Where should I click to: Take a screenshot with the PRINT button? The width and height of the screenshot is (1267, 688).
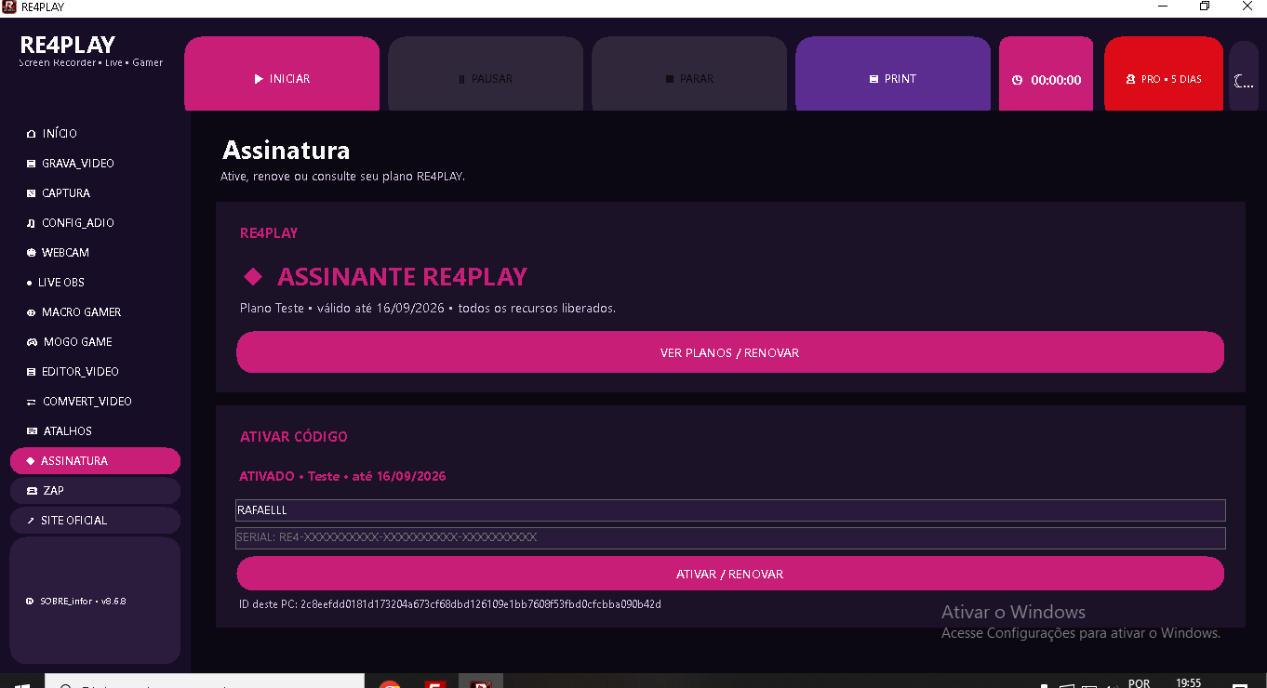[893, 74]
